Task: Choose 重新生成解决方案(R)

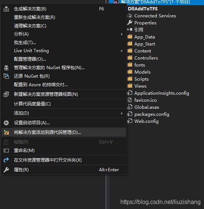Action: (x=63, y=17)
